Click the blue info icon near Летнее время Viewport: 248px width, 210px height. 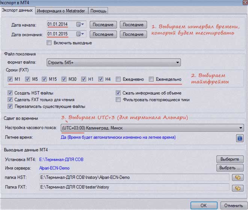239,138
